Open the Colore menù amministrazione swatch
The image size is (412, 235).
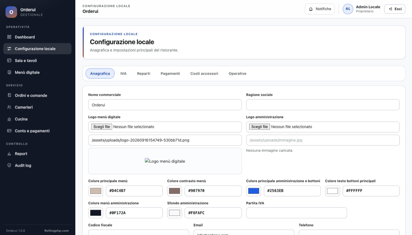(x=96, y=213)
